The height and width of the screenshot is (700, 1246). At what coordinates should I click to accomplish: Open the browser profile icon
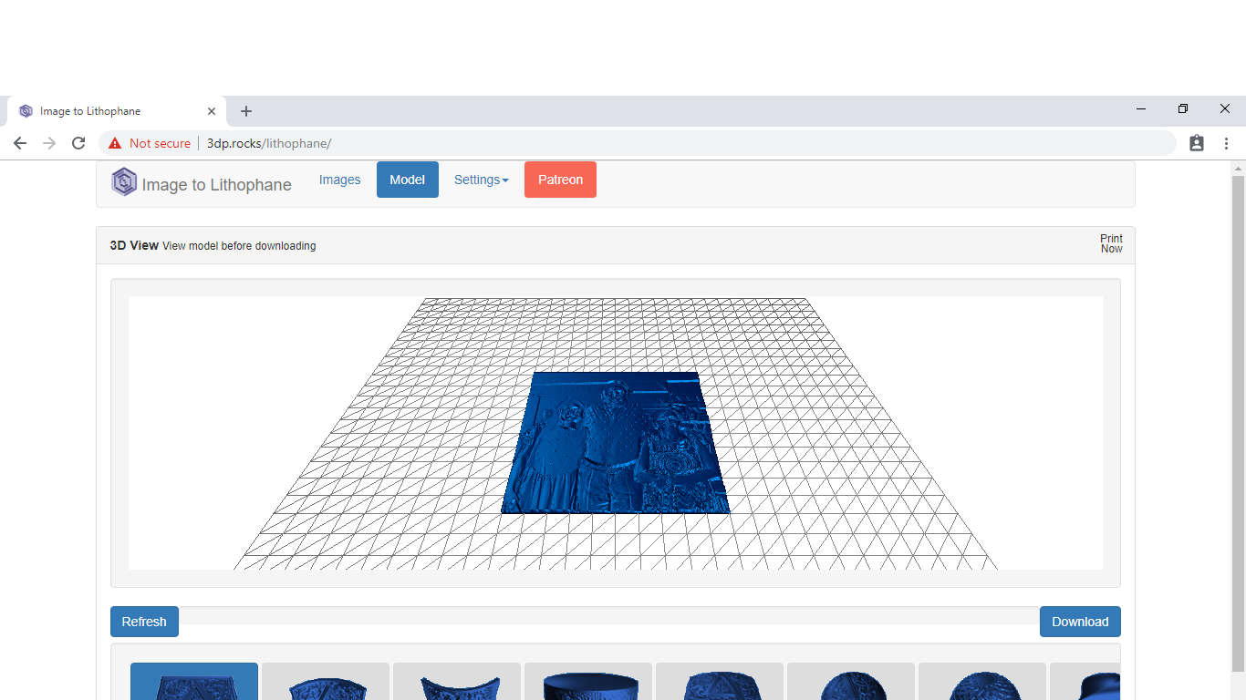[x=1197, y=143]
